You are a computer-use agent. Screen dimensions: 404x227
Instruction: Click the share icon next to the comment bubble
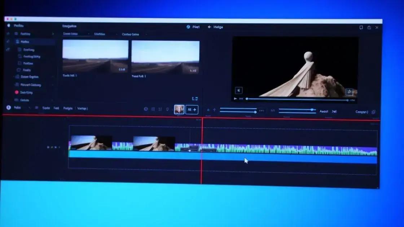pyautogui.click(x=369, y=27)
